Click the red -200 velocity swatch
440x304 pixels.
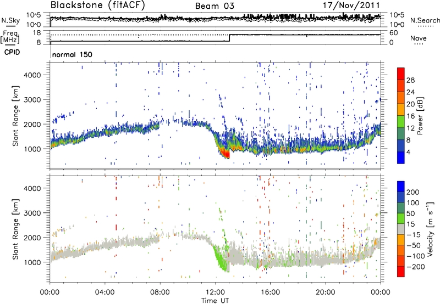[401, 272]
